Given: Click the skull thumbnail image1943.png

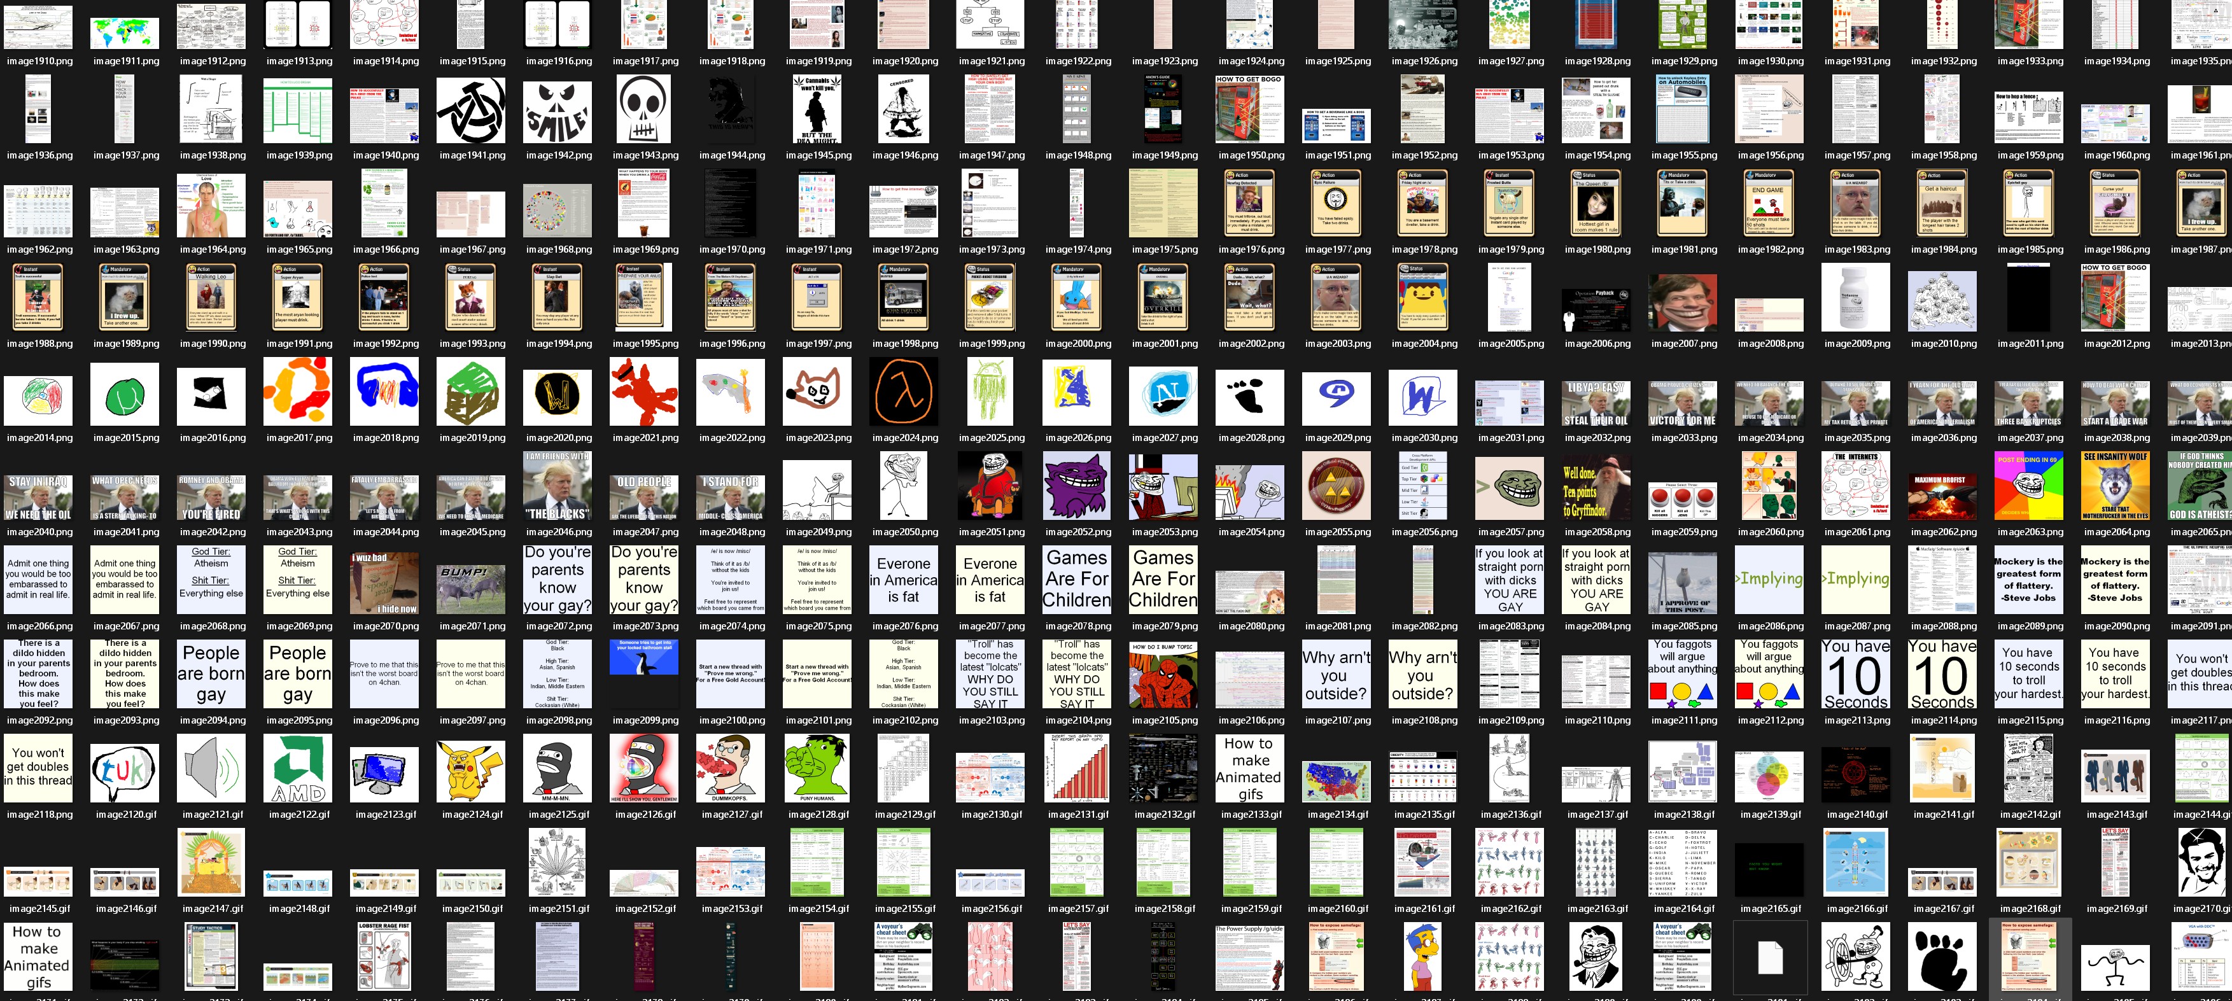Looking at the screenshot, I should (x=644, y=109).
